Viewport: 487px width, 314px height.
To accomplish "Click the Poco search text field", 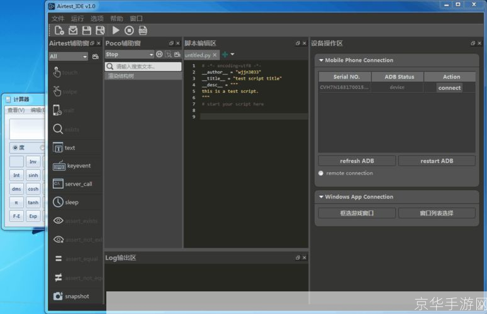I will point(143,67).
